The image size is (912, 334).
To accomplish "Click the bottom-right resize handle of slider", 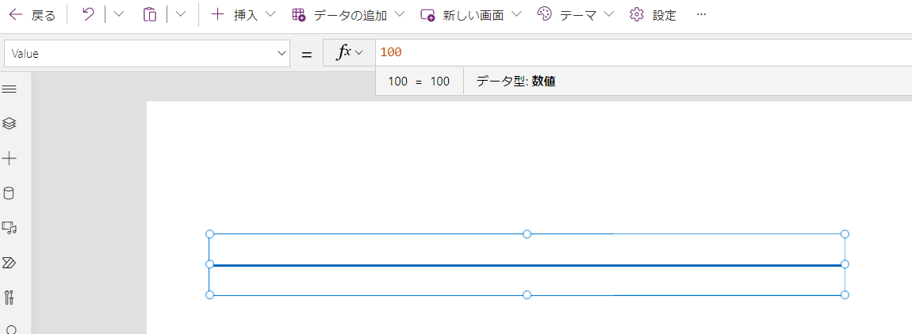I will (x=845, y=295).
